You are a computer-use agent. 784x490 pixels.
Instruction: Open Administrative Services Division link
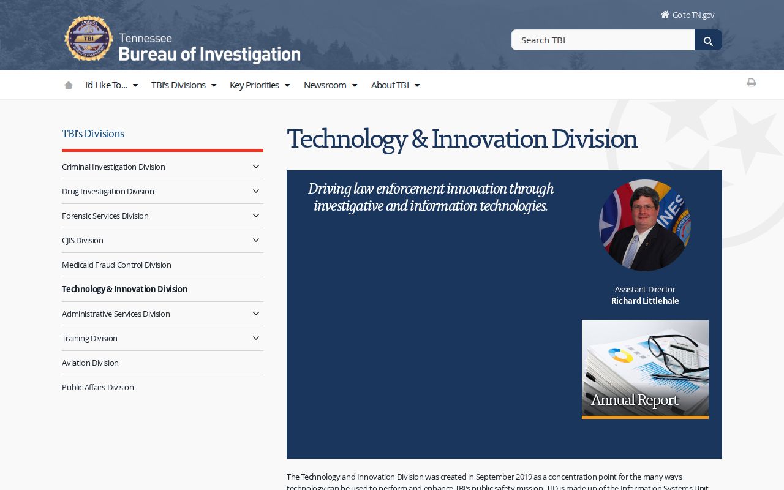pos(116,314)
